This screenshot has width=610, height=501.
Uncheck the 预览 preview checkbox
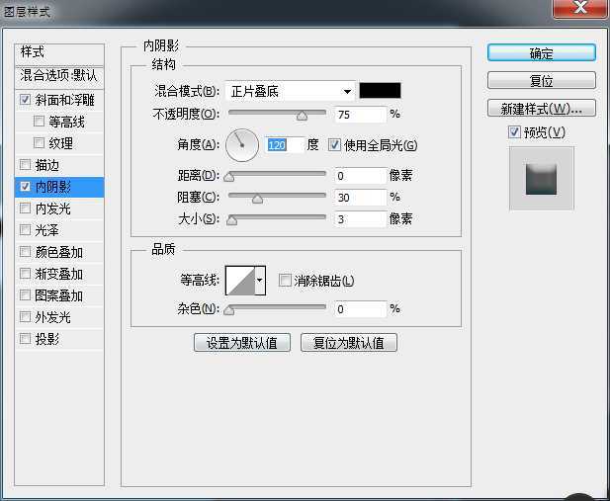(514, 132)
